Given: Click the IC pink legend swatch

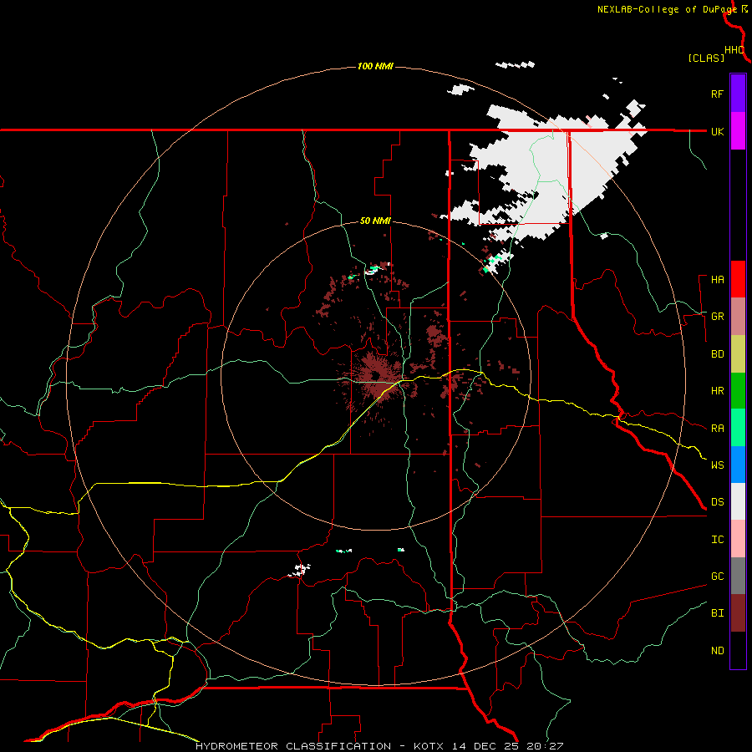Looking at the screenshot, I should [738, 539].
